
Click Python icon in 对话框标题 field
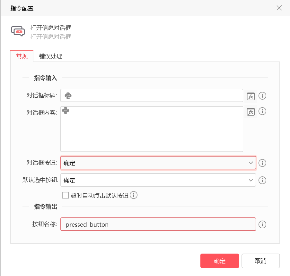[68, 96]
